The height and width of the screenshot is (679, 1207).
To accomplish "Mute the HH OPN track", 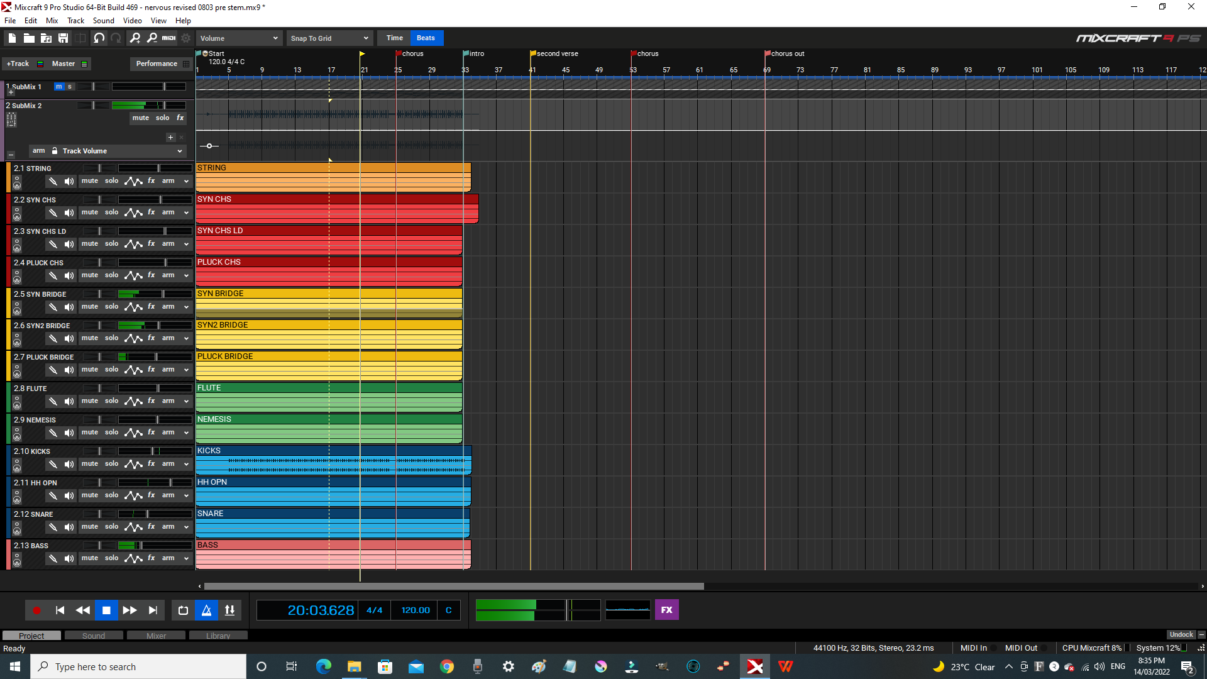I will (x=90, y=495).
